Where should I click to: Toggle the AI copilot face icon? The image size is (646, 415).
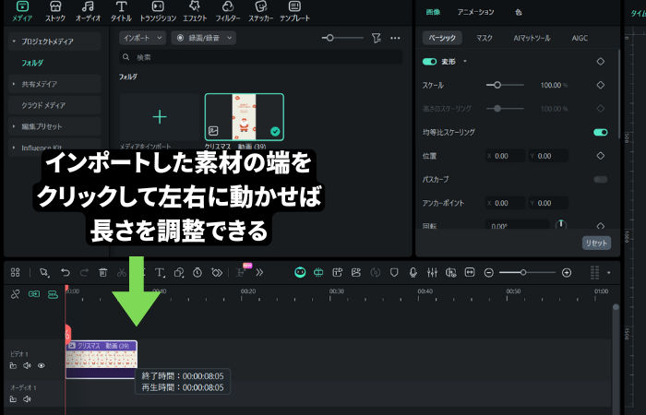(300, 272)
